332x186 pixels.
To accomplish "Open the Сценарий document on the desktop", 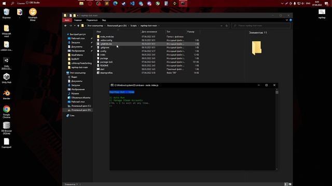I will [x=6, y=143].
